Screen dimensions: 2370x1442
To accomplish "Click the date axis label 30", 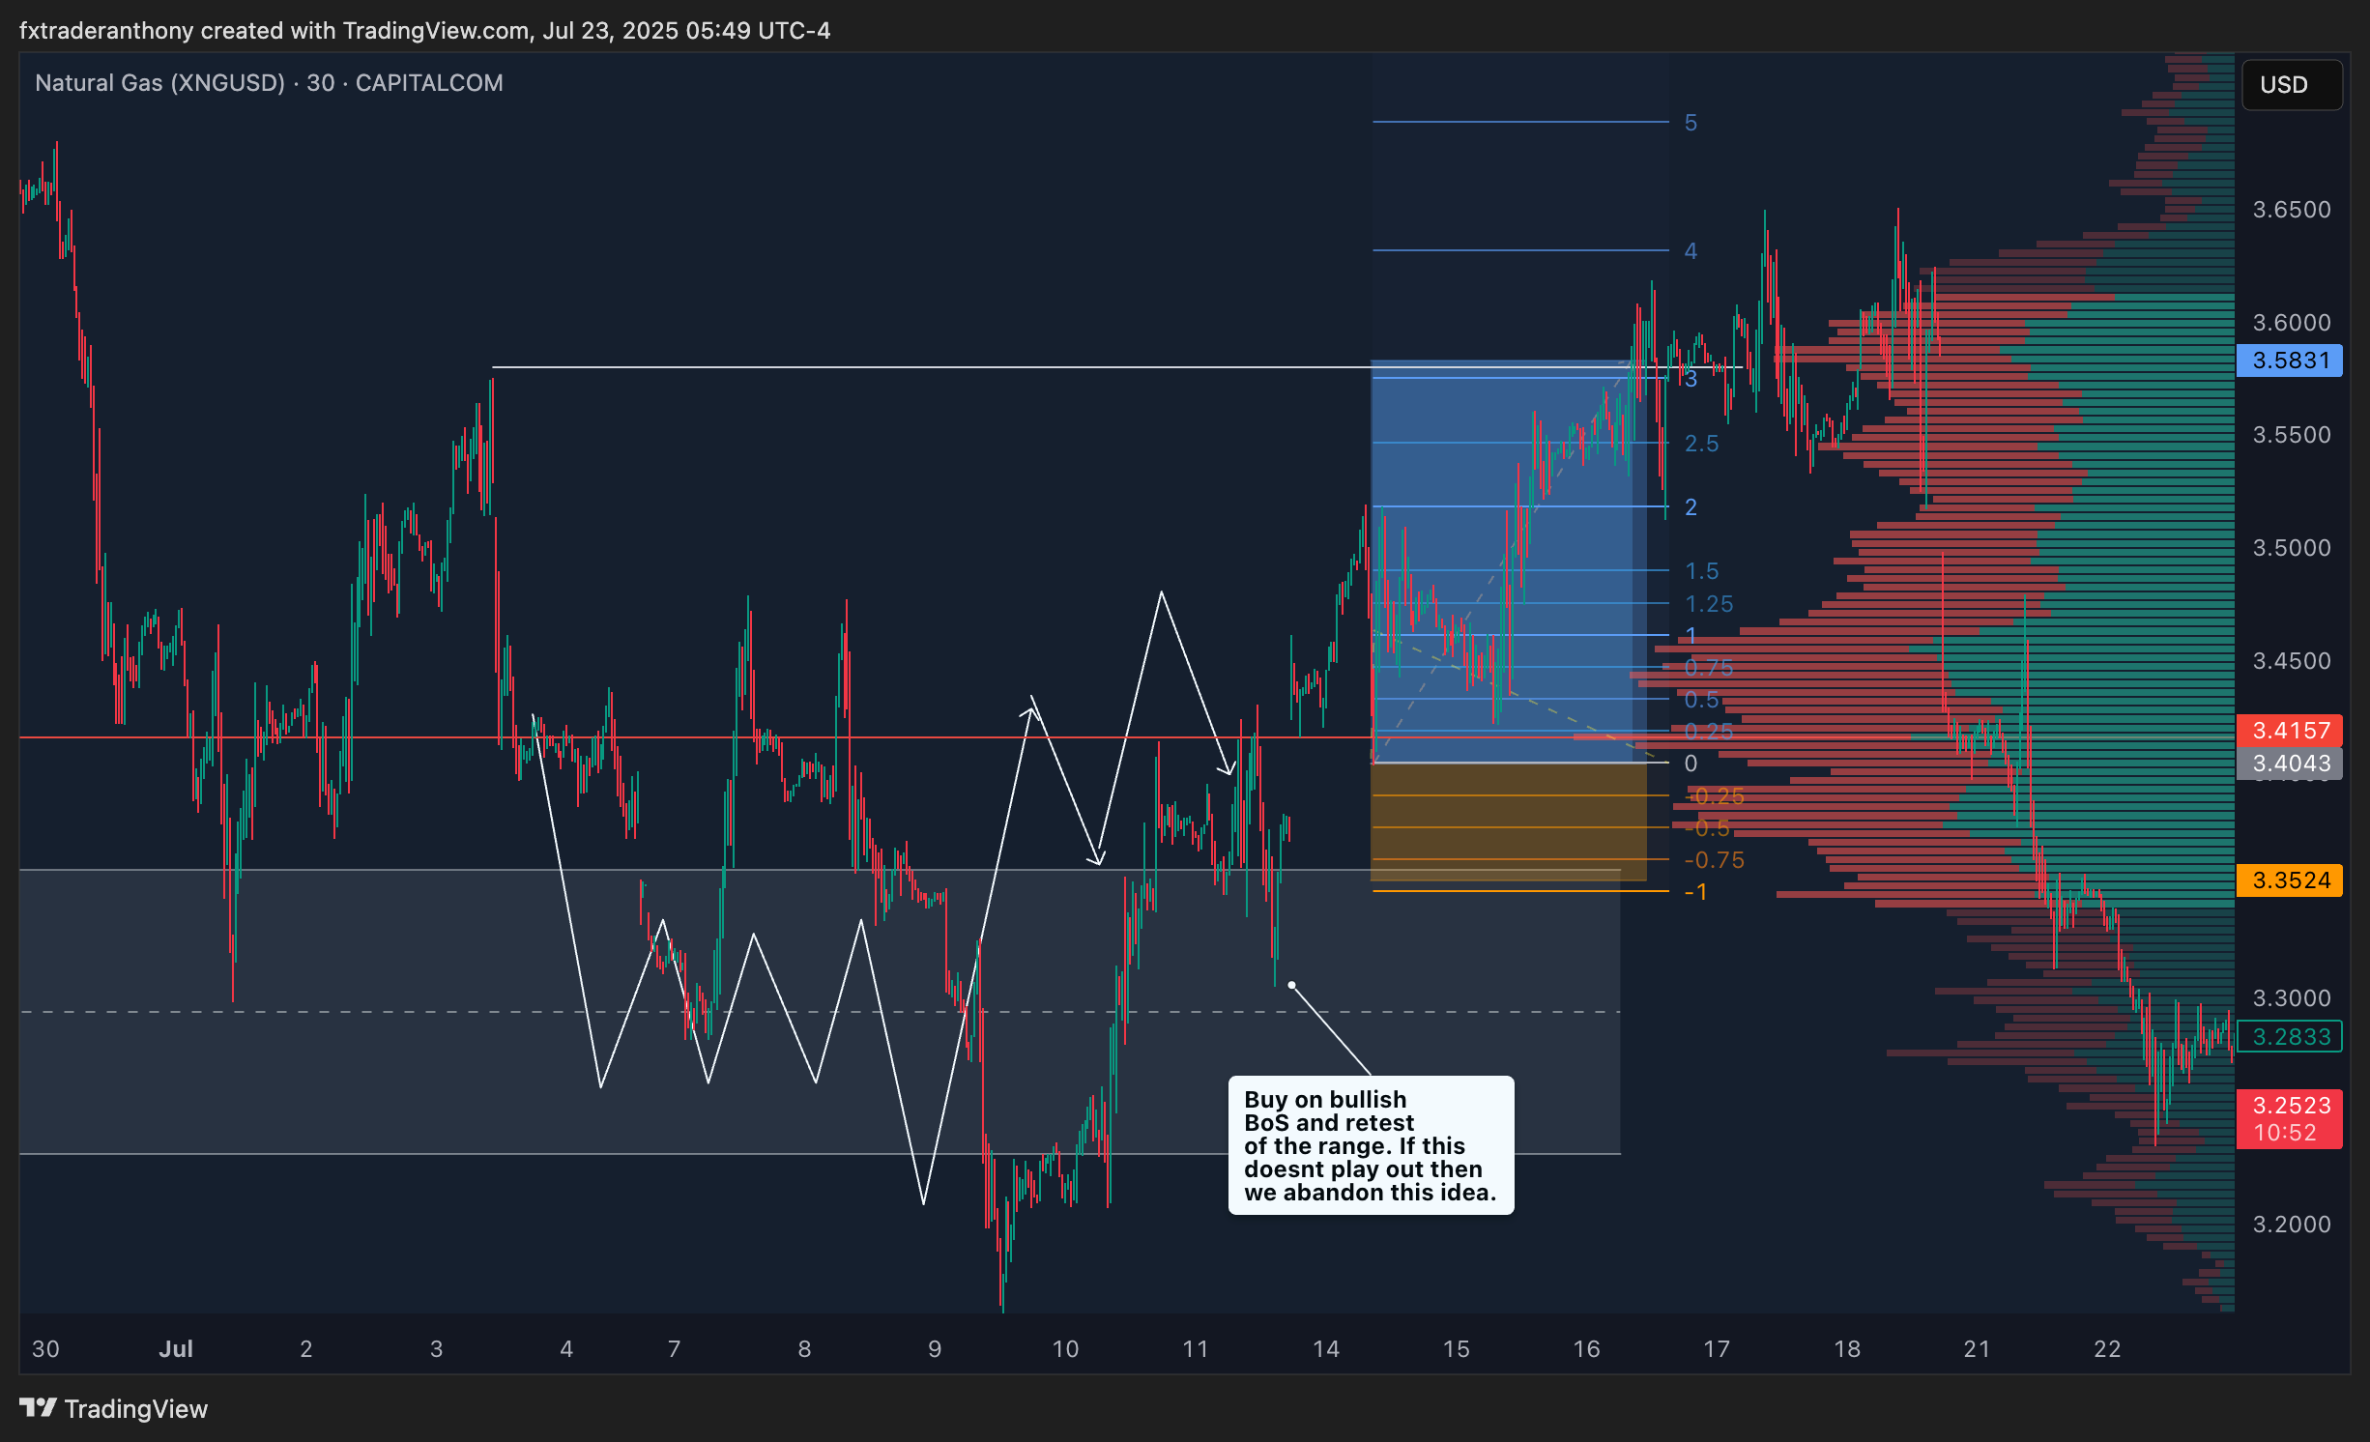I will [45, 1349].
